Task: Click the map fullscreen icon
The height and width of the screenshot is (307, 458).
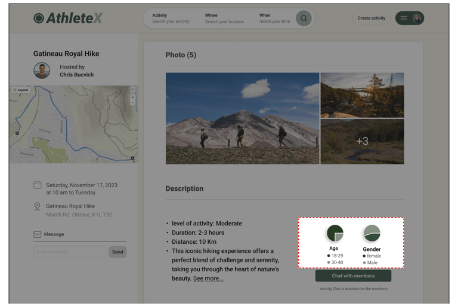Action: click(x=132, y=89)
